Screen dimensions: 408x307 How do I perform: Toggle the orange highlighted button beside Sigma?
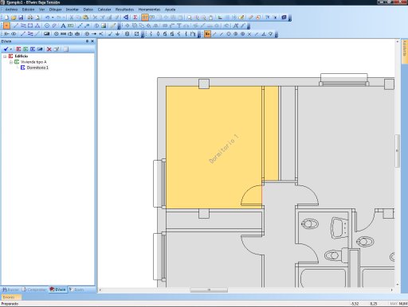[x=145, y=17]
